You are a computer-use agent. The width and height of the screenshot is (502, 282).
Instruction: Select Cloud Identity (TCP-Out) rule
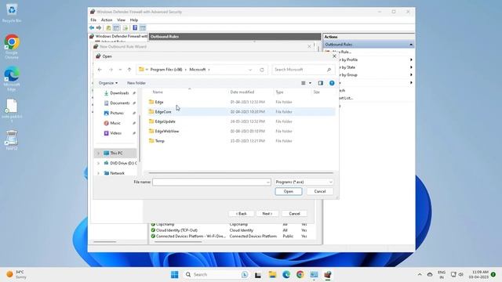(176, 230)
